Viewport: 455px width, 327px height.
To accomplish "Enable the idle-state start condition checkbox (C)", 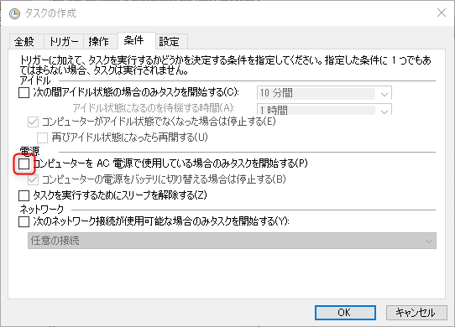I will pyautogui.click(x=24, y=93).
